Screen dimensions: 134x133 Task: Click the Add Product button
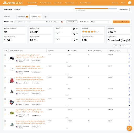click(72, 22)
